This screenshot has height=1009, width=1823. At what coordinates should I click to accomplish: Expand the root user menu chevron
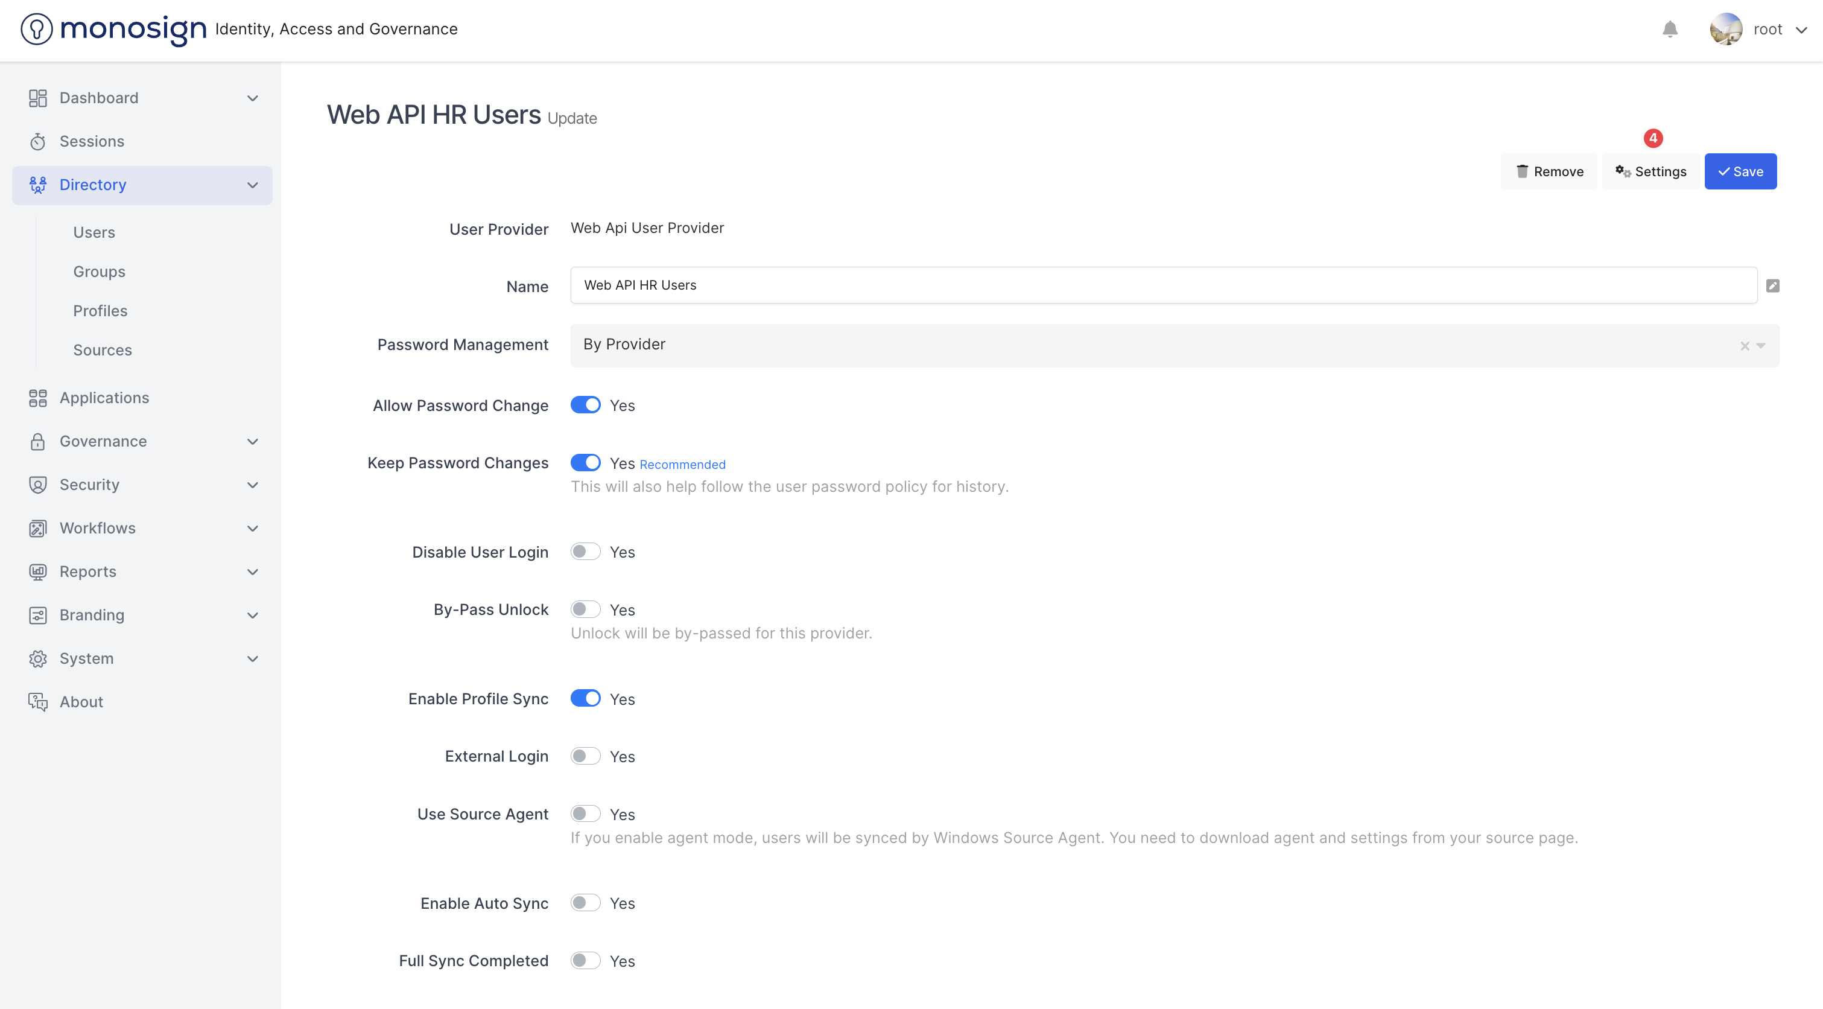pos(1801,30)
